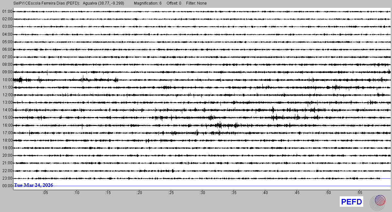The image size is (392, 212).
Task: Click the Filter: None header text
Action: [196, 3]
